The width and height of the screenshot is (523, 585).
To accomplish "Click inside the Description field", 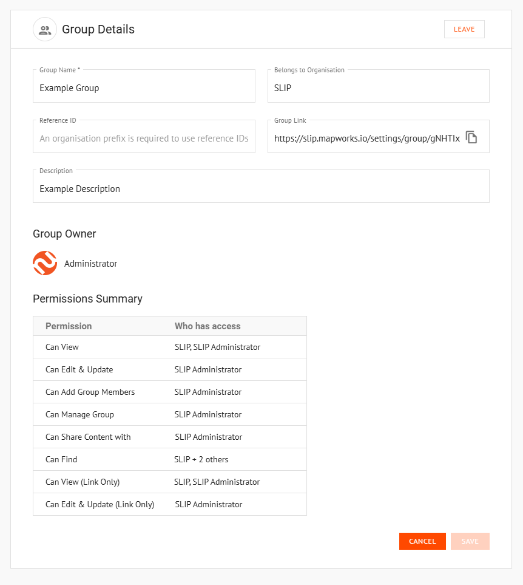I will pyautogui.click(x=261, y=188).
